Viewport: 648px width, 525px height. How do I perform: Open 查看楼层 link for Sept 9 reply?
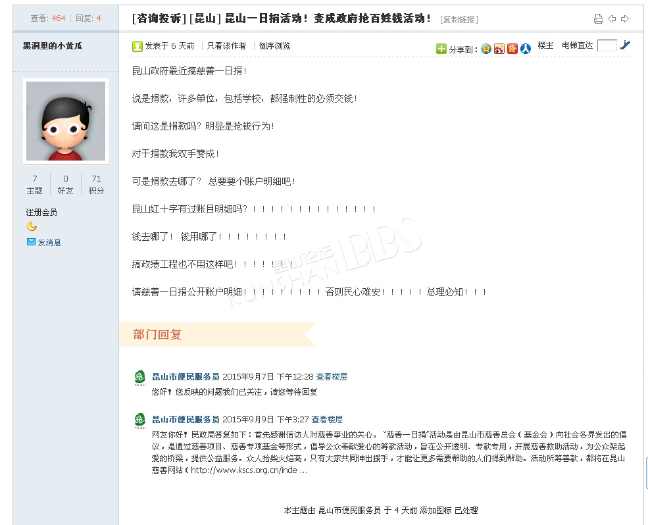(327, 420)
